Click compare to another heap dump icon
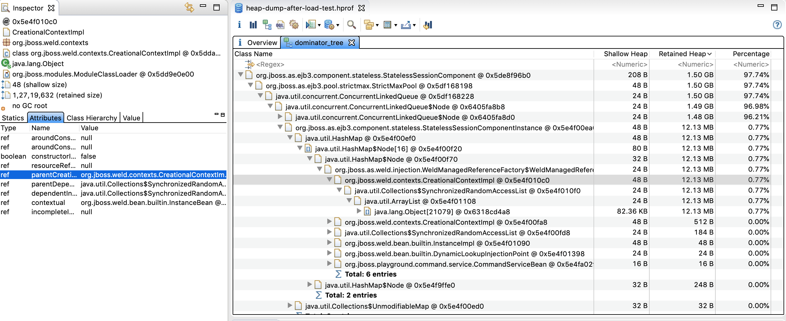786x321 pixels. (428, 25)
